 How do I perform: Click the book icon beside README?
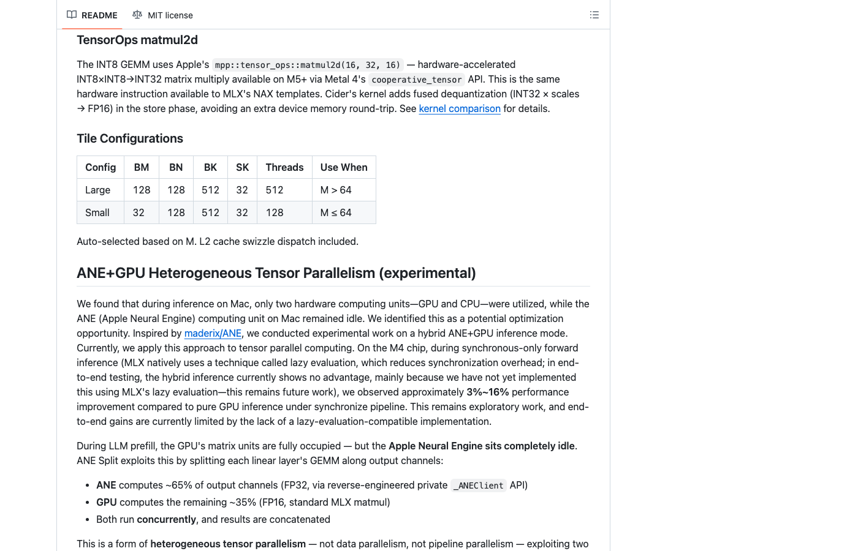(x=72, y=15)
